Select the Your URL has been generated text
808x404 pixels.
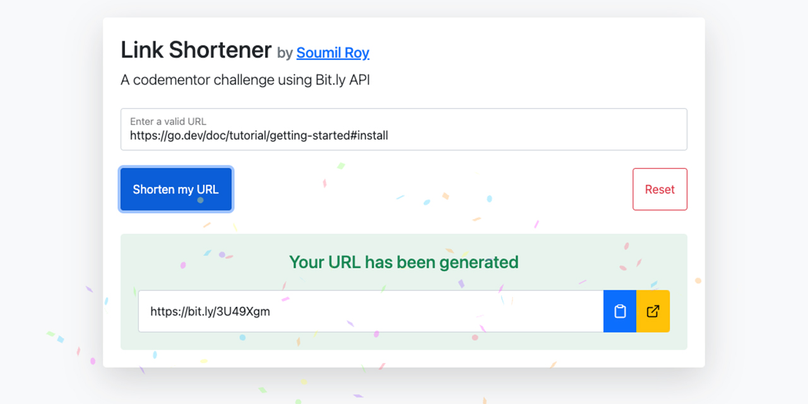click(x=403, y=262)
